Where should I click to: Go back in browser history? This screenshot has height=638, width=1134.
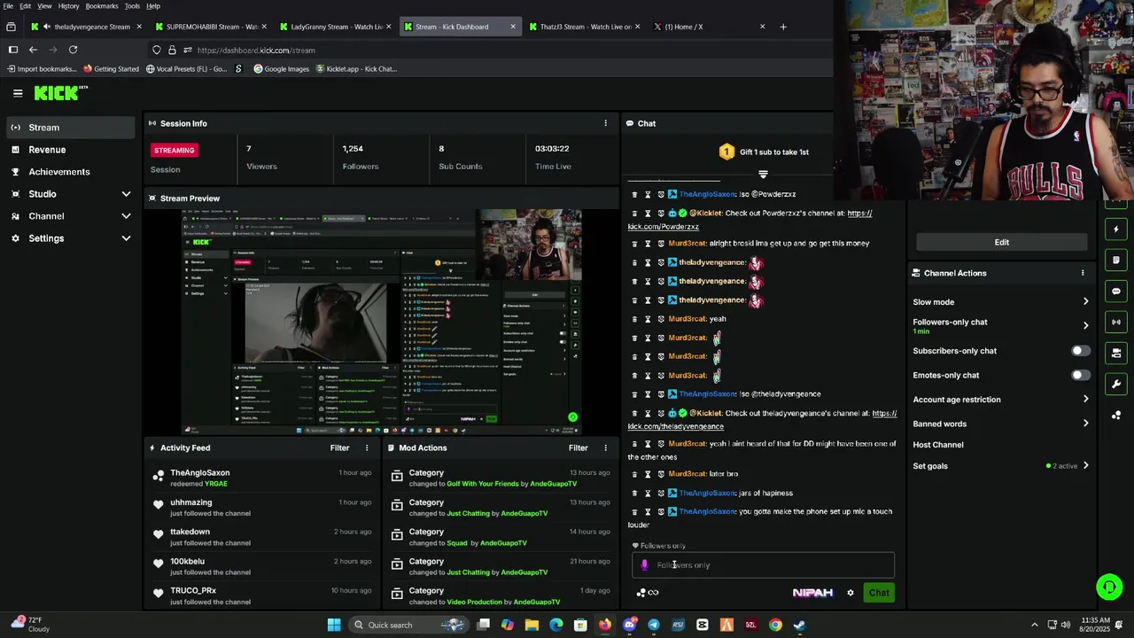pyautogui.click(x=33, y=50)
